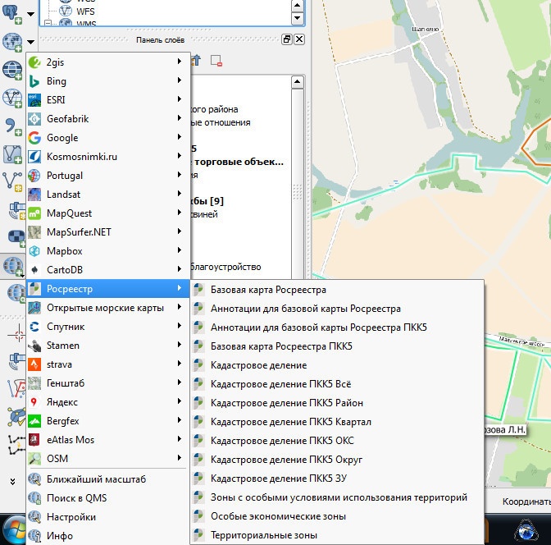
Task: Add Территориальные зоны layer
Action: click(x=337, y=535)
